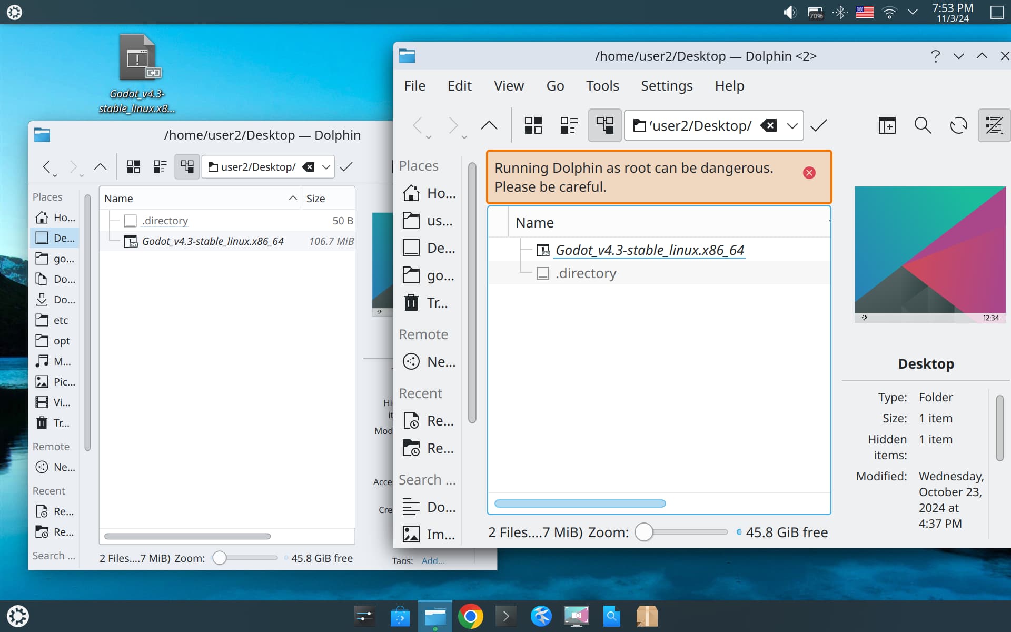The width and height of the screenshot is (1011, 632).
Task: Open the Tools menu
Action: [x=602, y=86]
